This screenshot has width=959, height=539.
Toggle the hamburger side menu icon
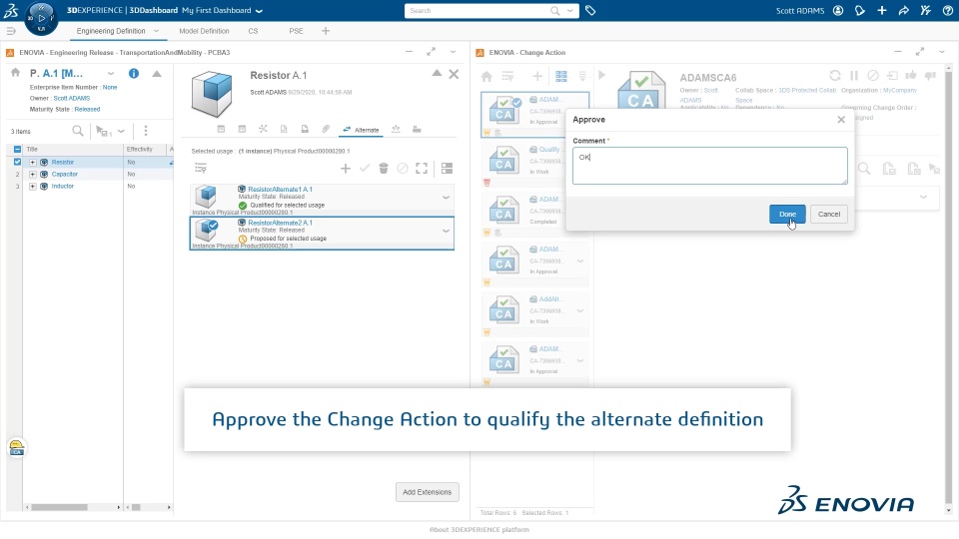[10, 31]
